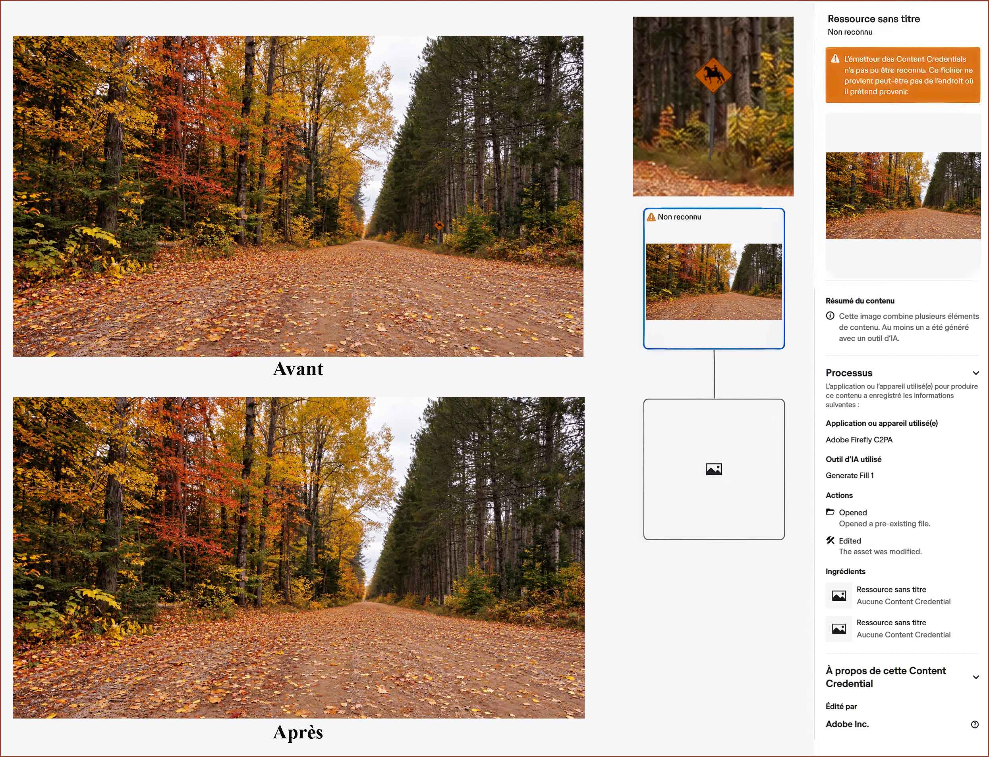Viewport: 989px width, 757px height.
Task: Click the Après forest image
Action: (298, 557)
